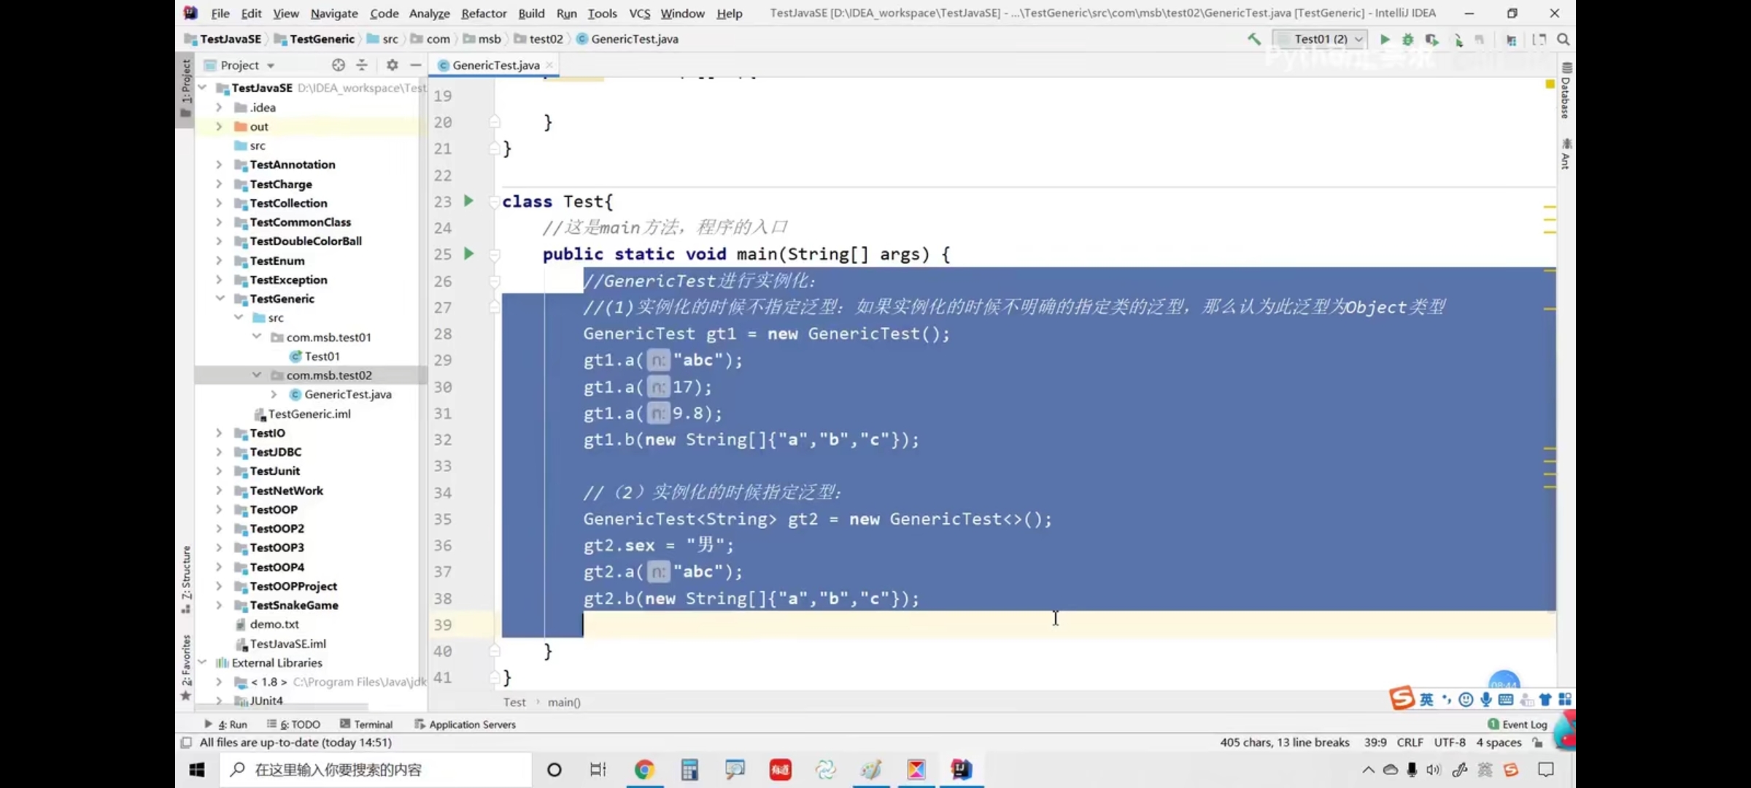The image size is (1751, 788).
Task: Click the project panel settings gear
Action: pyautogui.click(x=393, y=65)
